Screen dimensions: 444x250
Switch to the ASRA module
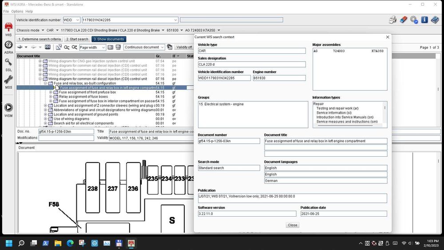(8, 45)
